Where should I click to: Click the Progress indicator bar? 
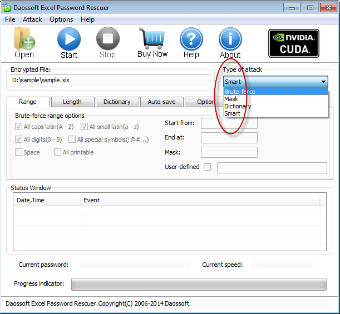[x=199, y=284]
